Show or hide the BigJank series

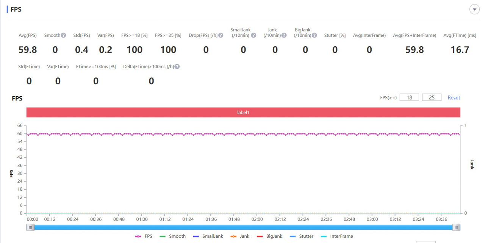click(269, 236)
